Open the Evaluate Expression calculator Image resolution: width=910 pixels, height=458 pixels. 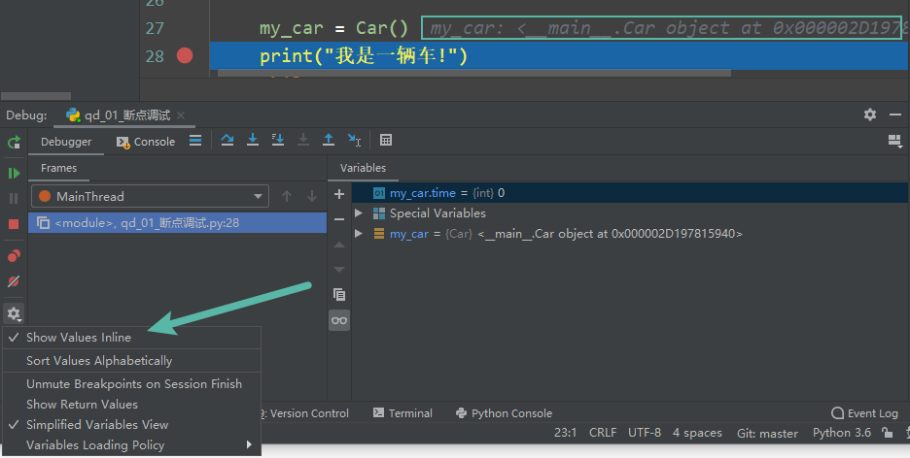(386, 141)
